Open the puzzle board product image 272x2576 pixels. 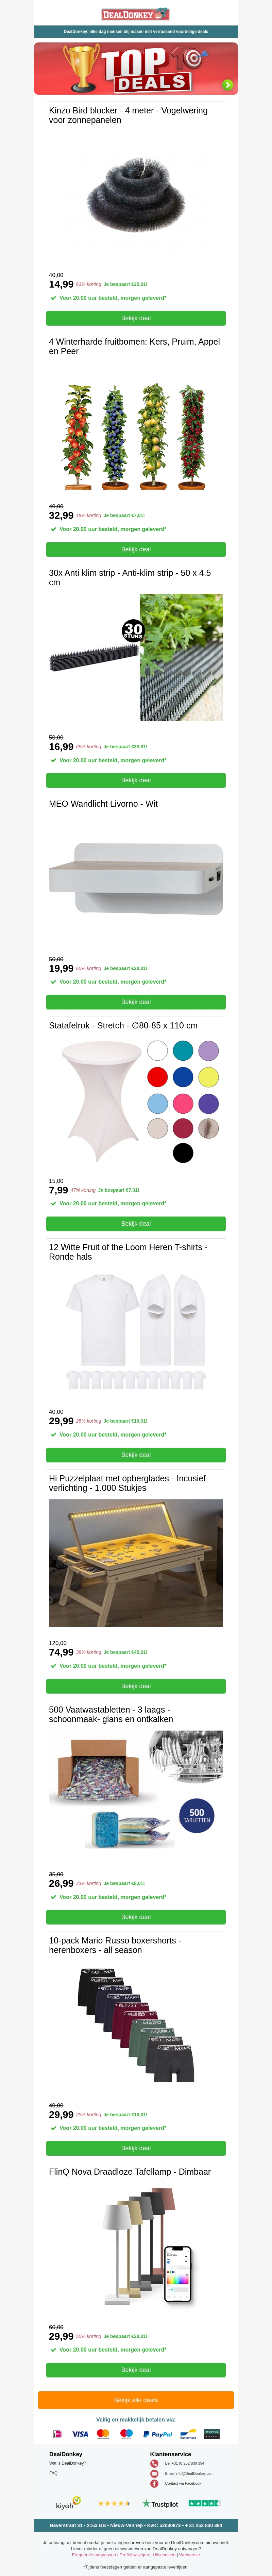[136, 1562]
